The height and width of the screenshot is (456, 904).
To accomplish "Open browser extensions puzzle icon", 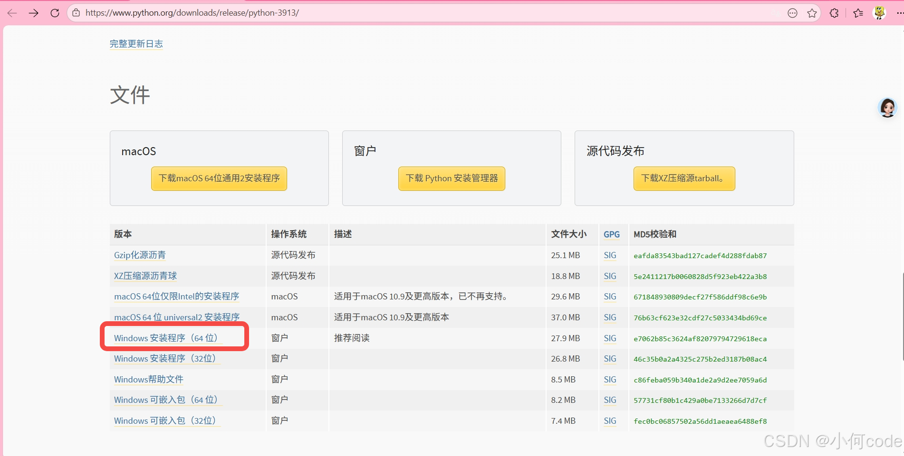I will point(834,13).
